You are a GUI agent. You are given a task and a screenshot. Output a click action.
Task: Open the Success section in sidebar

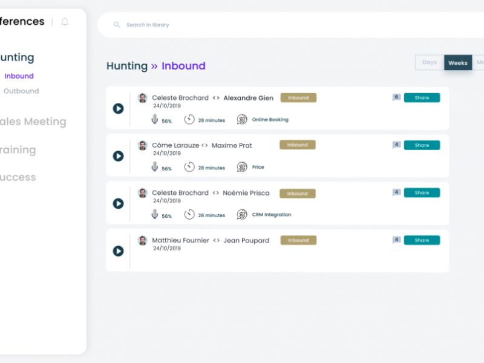point(18,177)
